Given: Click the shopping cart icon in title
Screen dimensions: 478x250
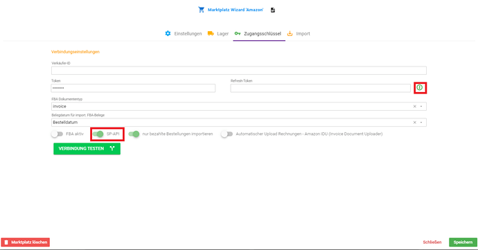Looking at the screenshot, I should 201,10.
